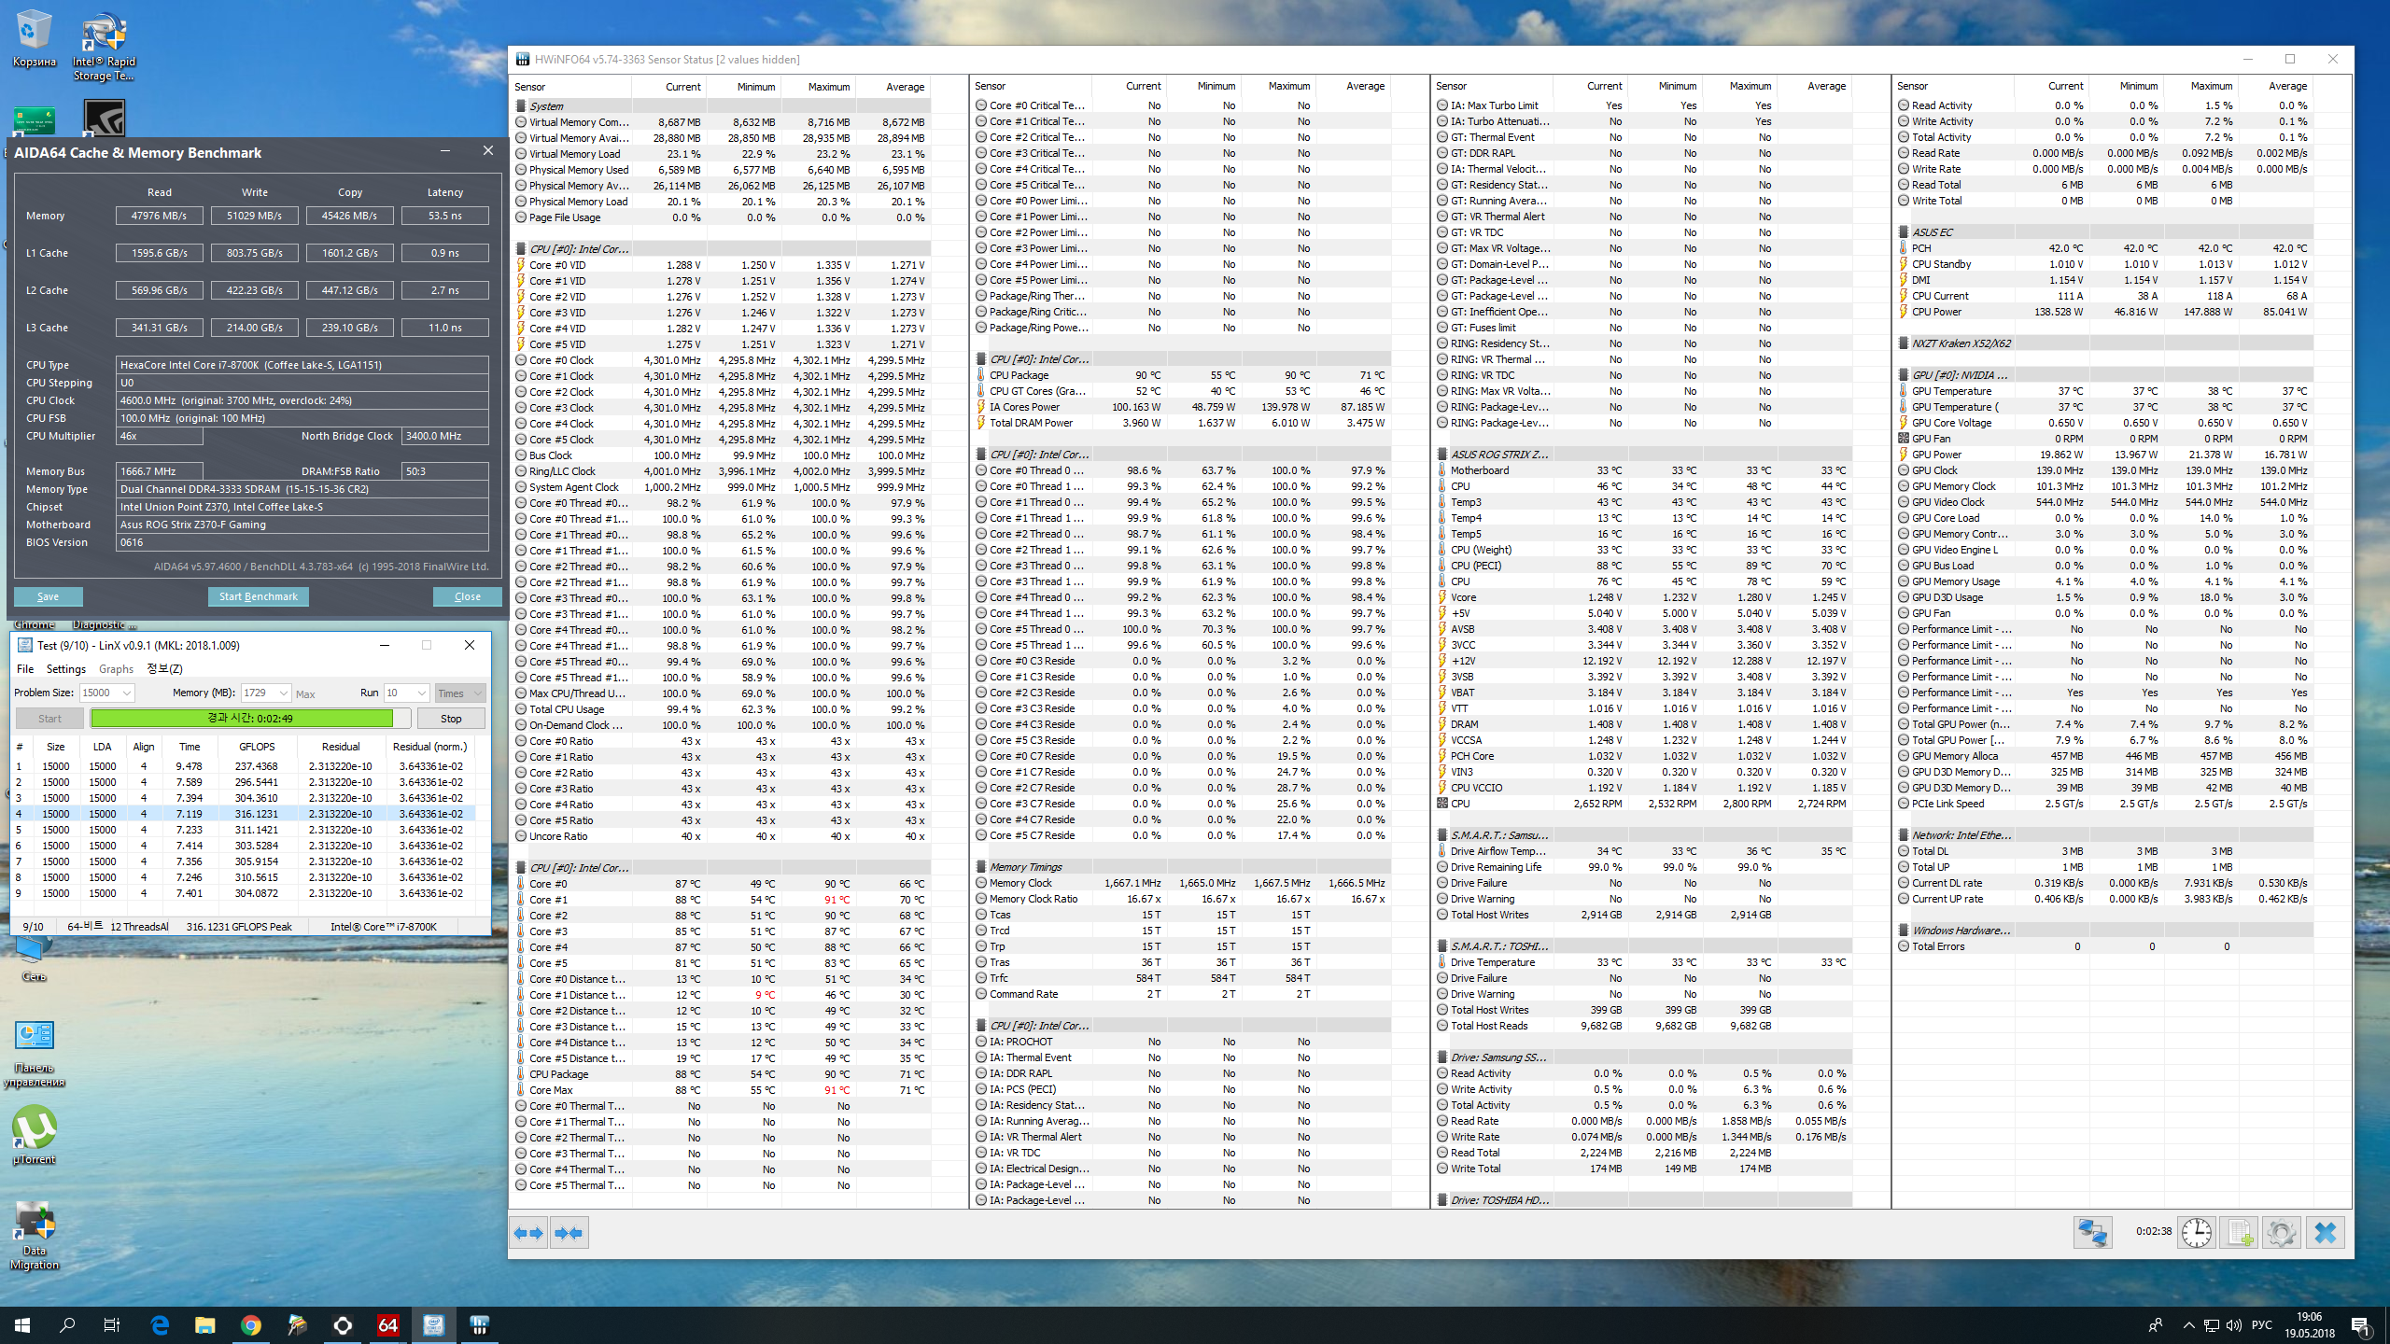Open HWiNFO sensor settings gear

coord(2282,1233)
